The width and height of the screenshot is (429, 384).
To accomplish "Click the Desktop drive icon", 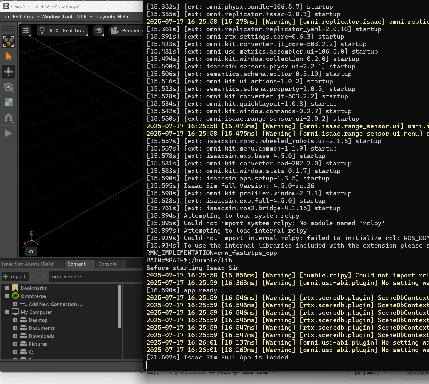I will [23, 320].
